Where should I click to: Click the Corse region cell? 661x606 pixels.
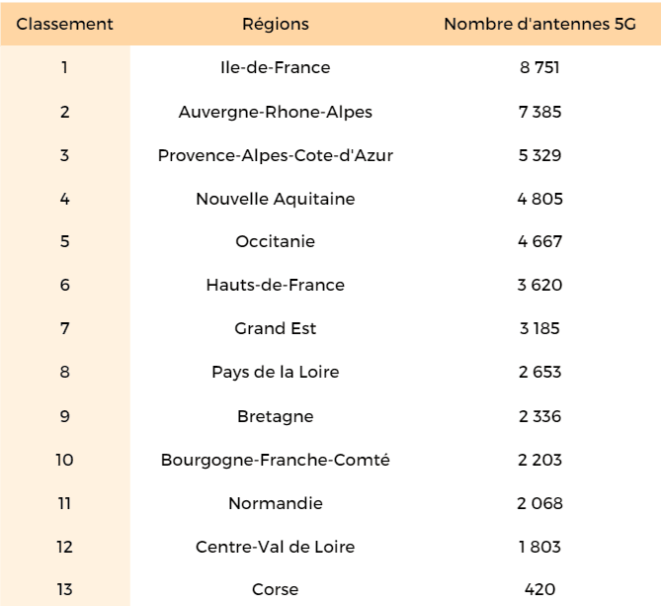click(276, 590)
